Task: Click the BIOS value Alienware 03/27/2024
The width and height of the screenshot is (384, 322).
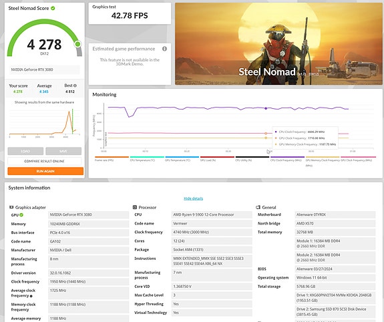Action: pyautogui.click(x=335, y=269)
